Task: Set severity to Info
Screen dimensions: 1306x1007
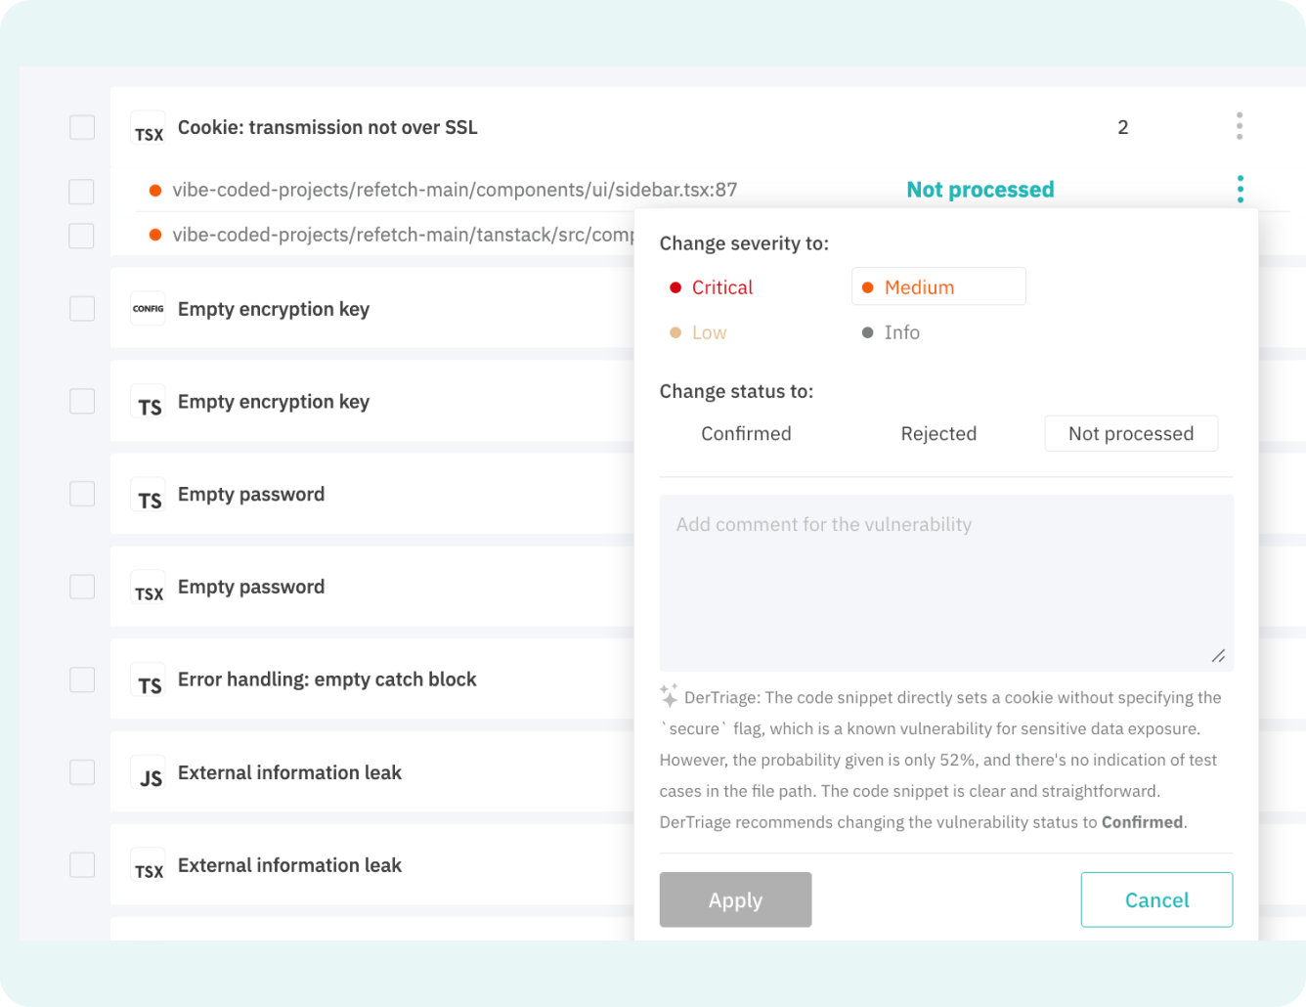Action: (891, 332)
